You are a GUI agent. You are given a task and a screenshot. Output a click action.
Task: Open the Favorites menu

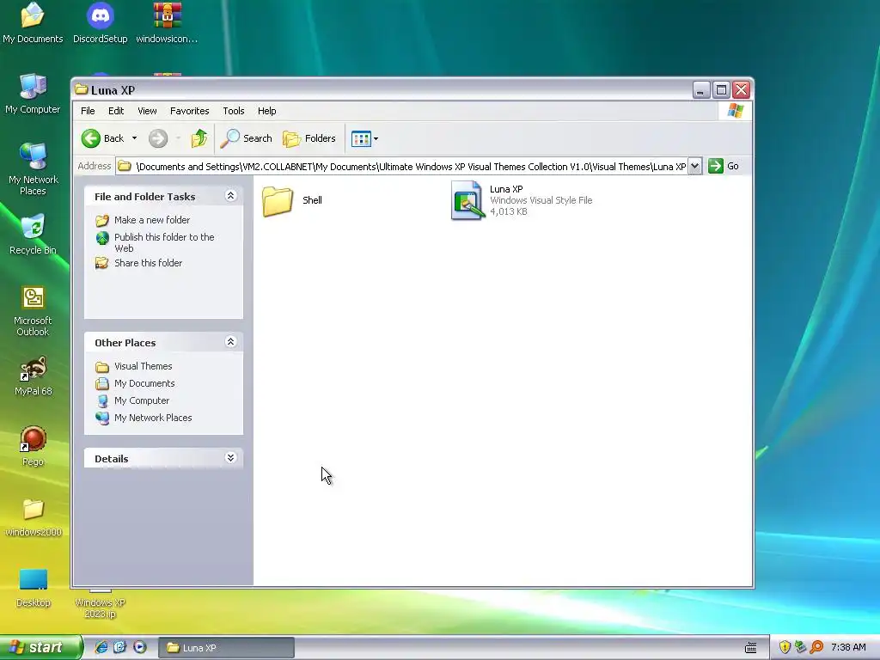189,111
